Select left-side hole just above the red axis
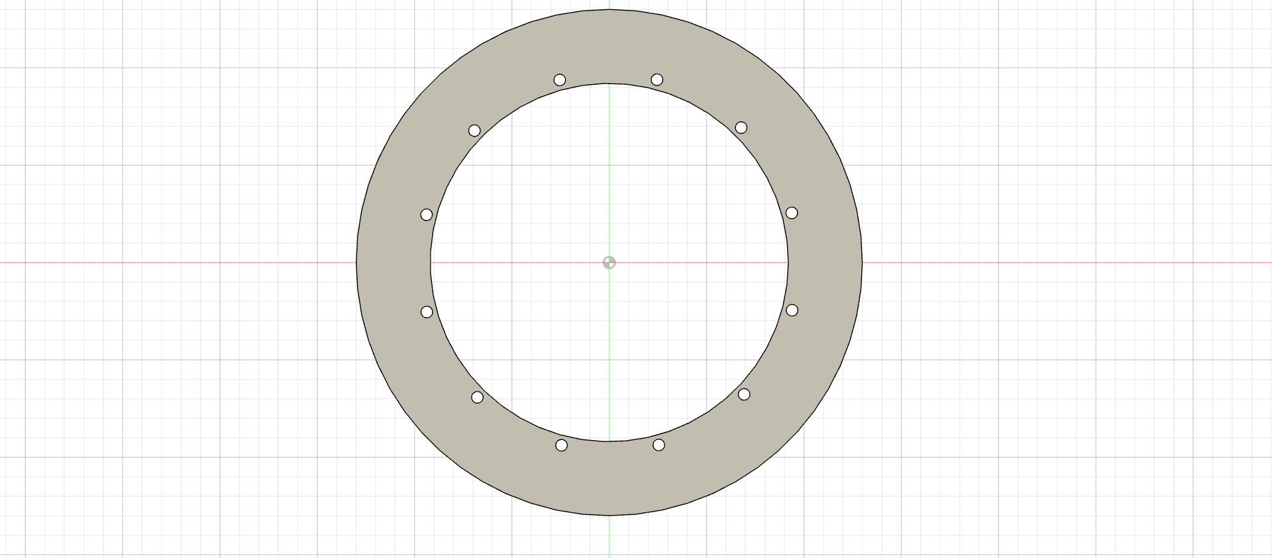The image size is (1272, 558). click(x=427, y=215)
